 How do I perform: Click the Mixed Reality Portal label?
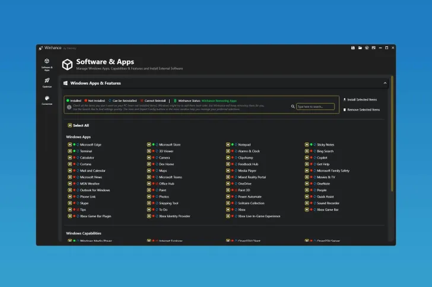point(252,177)
